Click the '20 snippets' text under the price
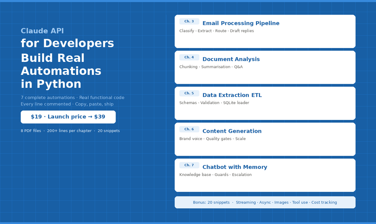 [108, 131]
